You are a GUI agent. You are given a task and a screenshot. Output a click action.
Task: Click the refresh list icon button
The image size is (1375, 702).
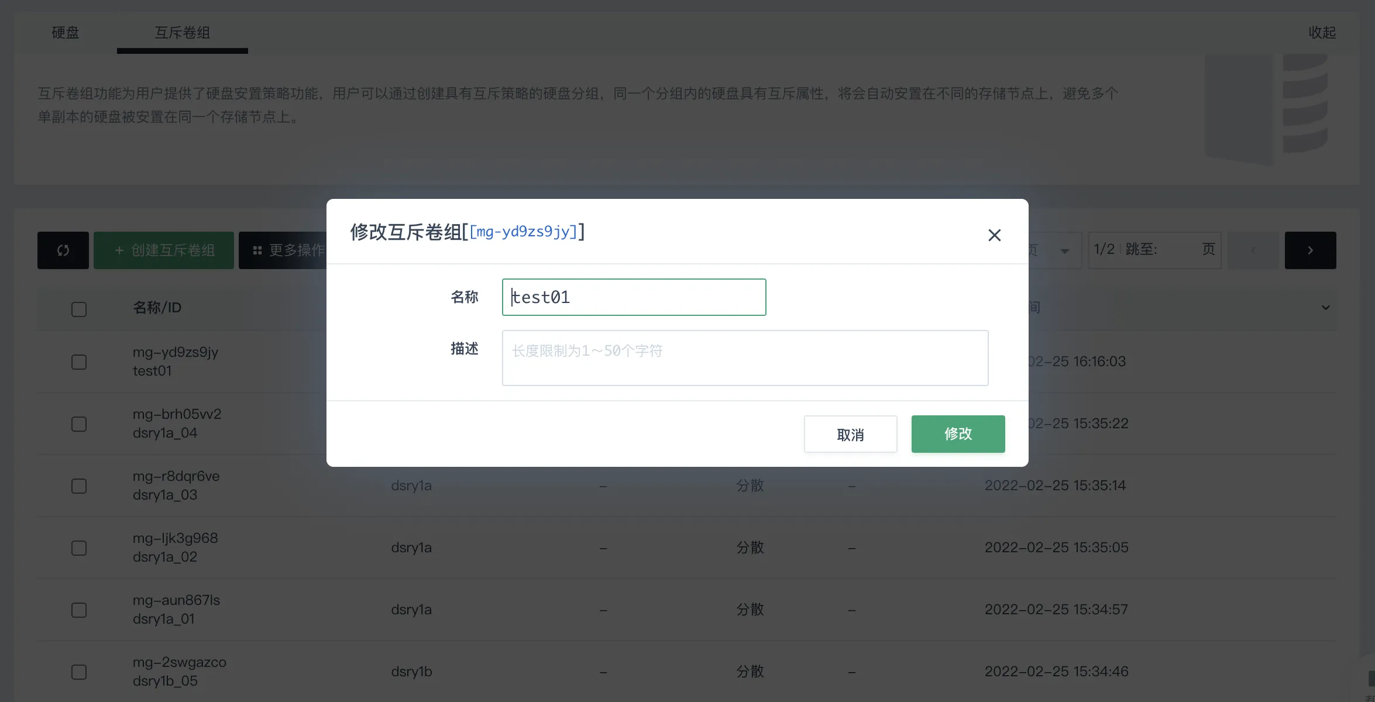coord(63,250)
